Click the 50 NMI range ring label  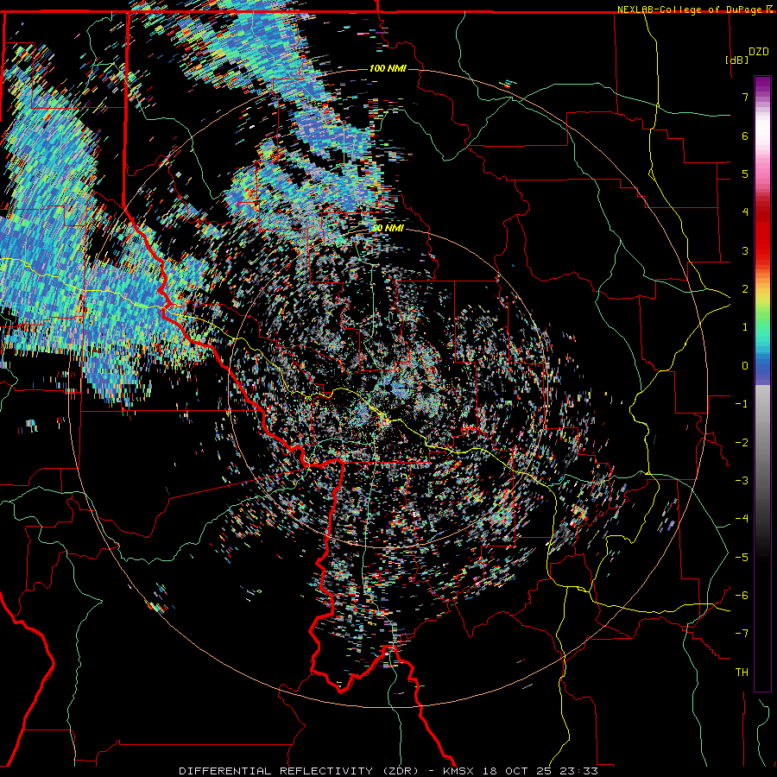(388, 228)
